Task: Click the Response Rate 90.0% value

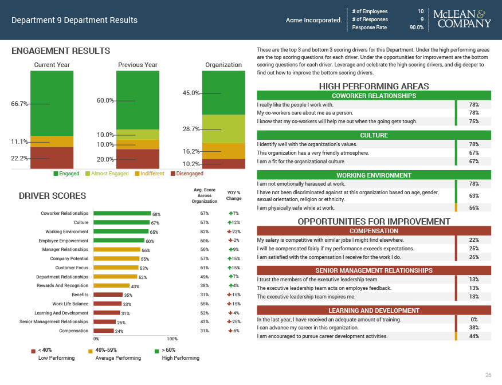Action: (417, 27)
